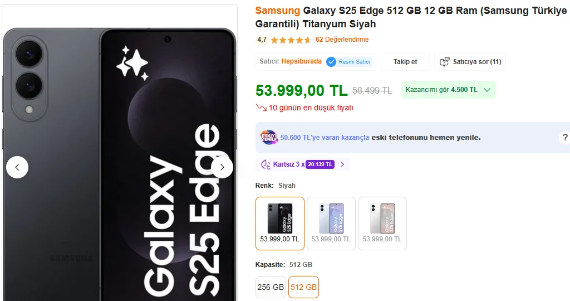
Task: Choose the black Siyah color variant
Action: 279,223
